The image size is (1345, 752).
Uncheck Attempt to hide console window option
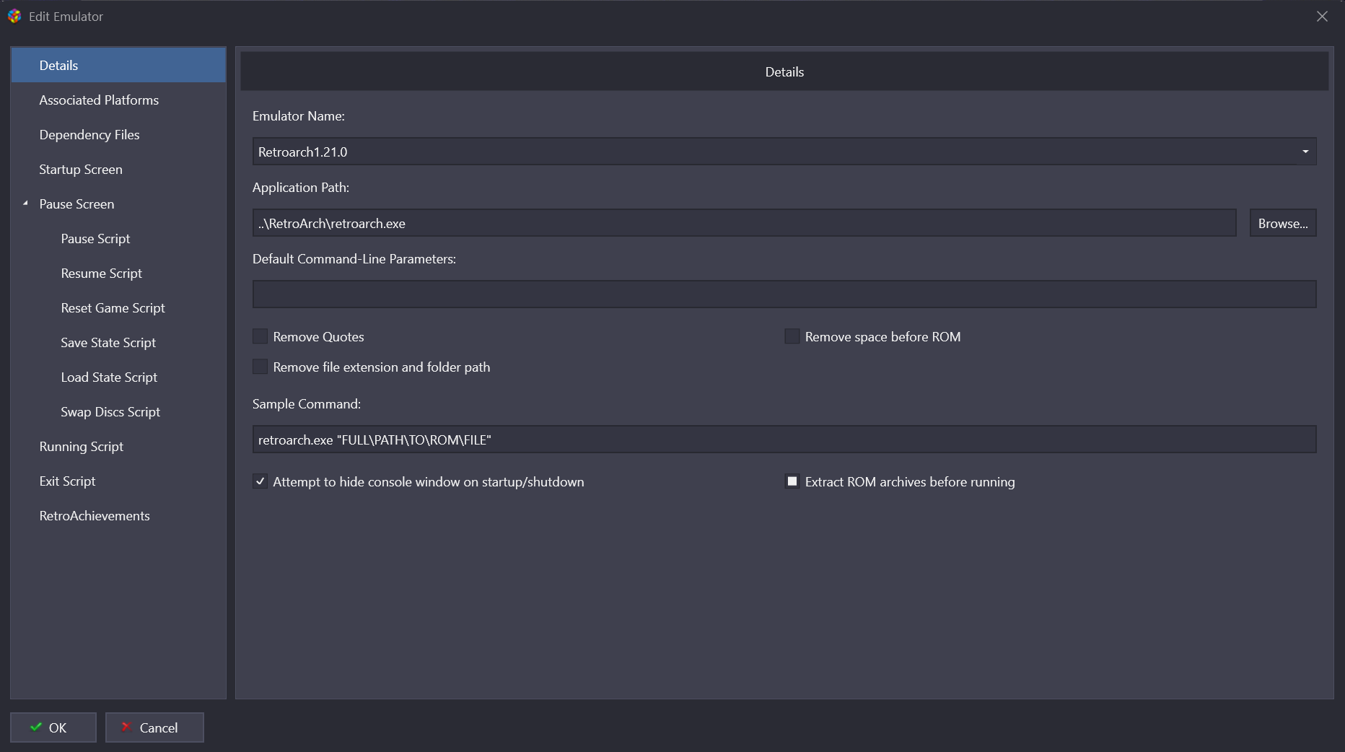(260, 481)
